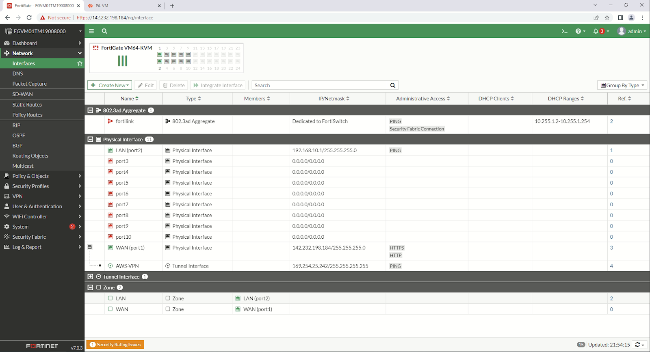Open the search icon in green header
Viewport: 650px width, 352px height.
pyautogui.click(x=104, y=31)
